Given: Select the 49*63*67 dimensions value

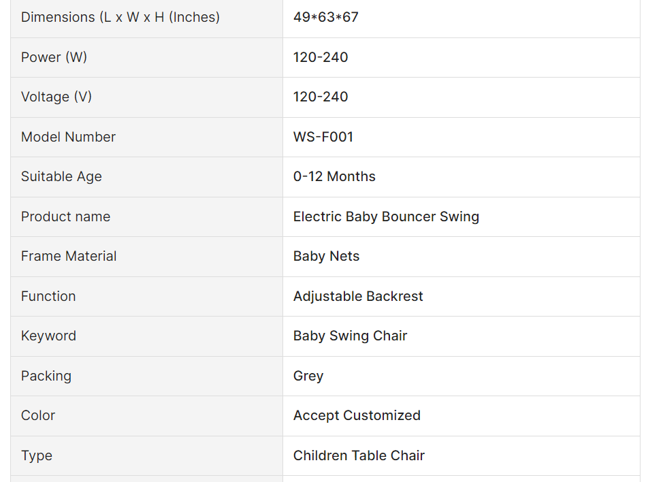Looking at the screenshot, I should point(325,17).
